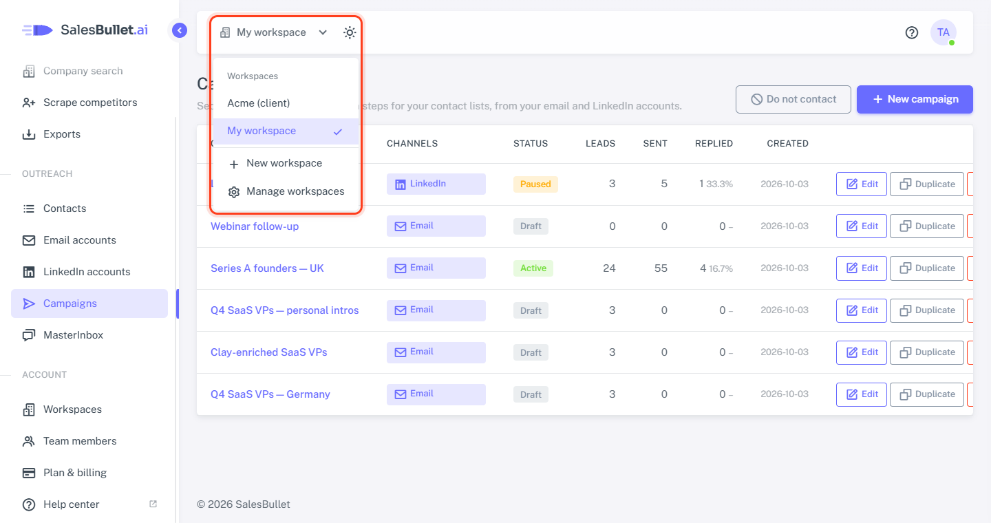991x523 pixels.
Task: Navigate to Contacts
Action: (x=89, y=209)
